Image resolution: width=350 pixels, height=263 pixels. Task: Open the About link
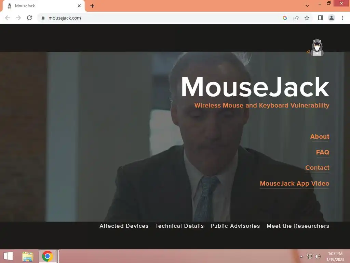320,136
